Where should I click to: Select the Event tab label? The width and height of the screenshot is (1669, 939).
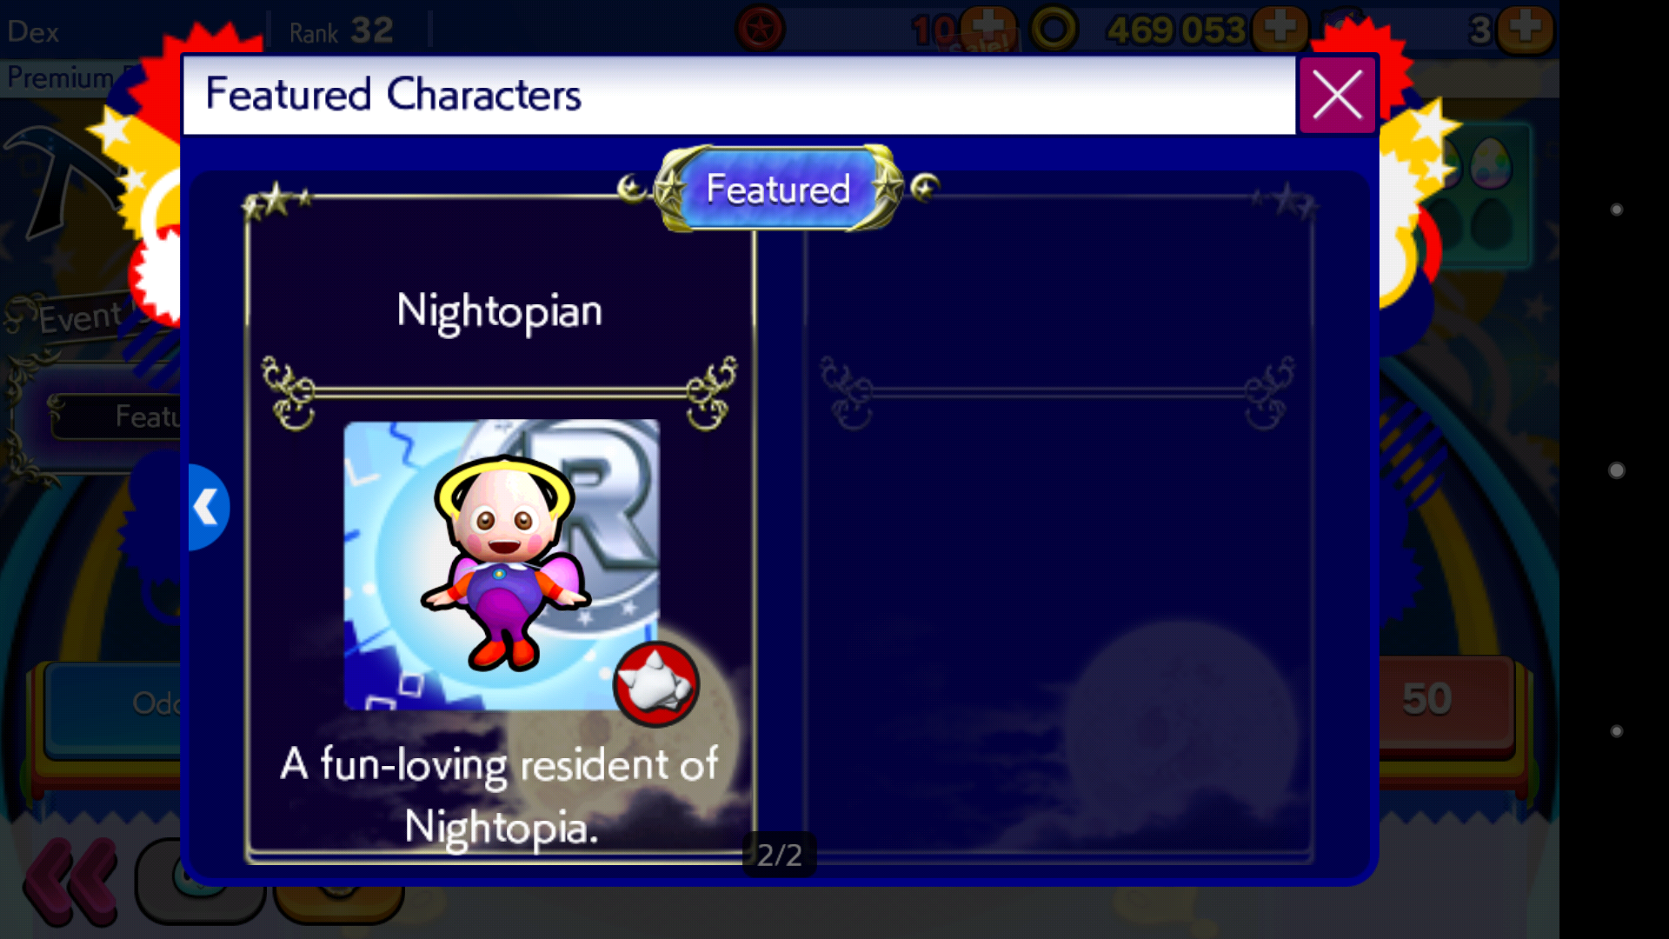coord(81,316)
